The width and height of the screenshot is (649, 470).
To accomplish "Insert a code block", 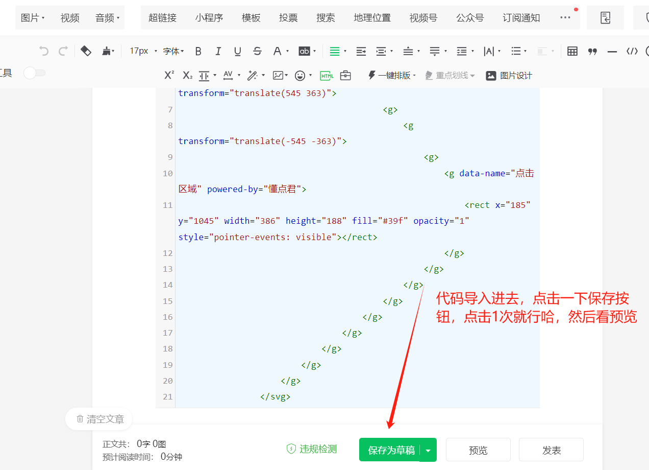I will pos(632,51).
